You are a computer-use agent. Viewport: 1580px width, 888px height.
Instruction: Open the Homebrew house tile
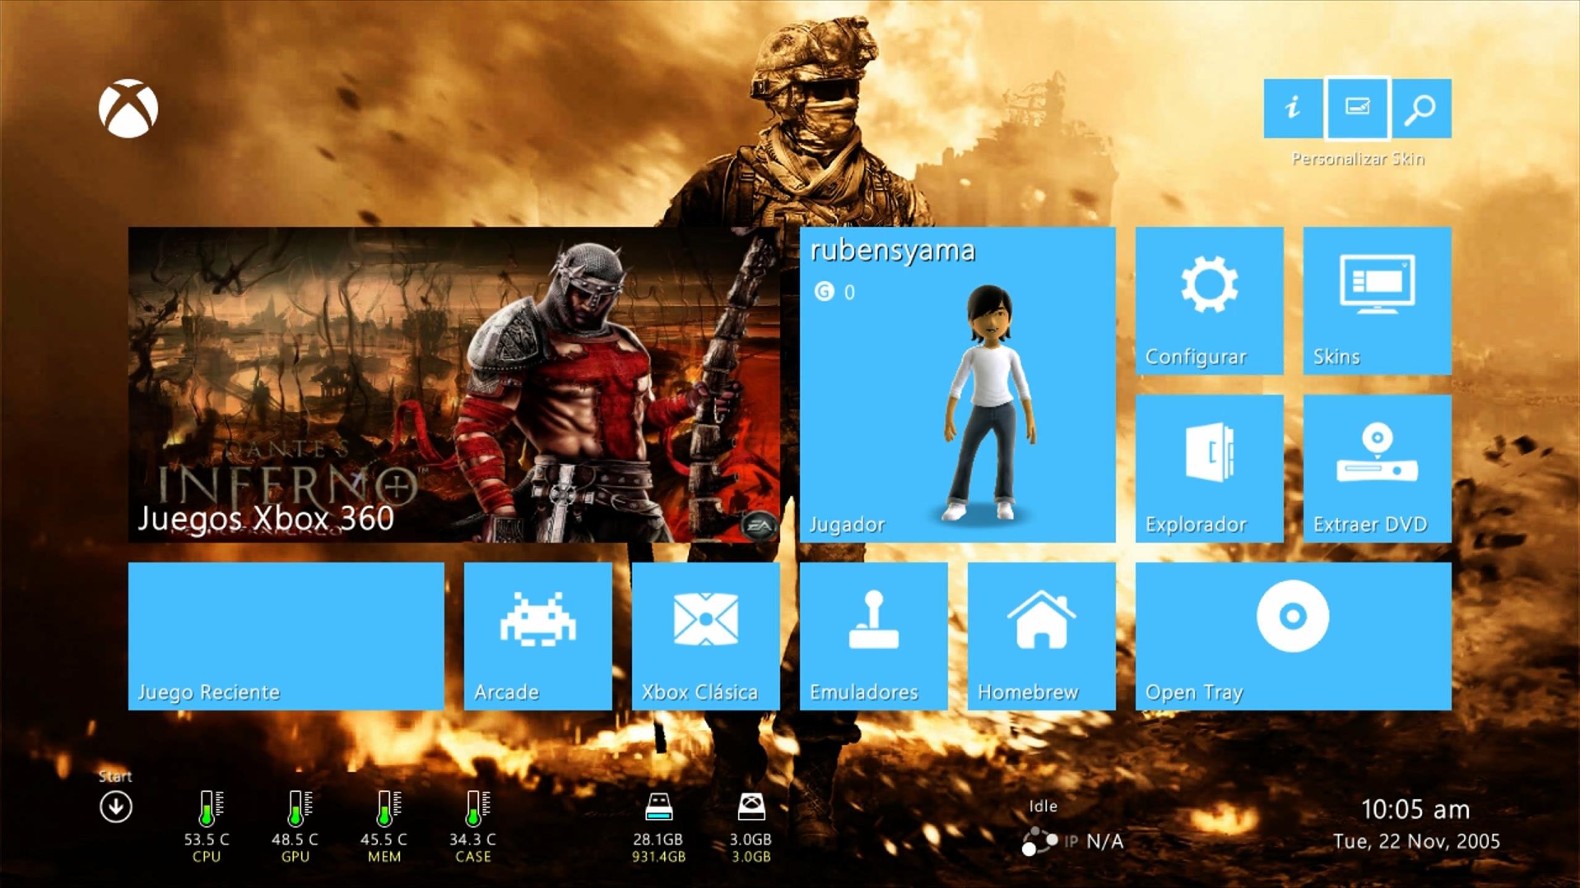[1041, 636]
